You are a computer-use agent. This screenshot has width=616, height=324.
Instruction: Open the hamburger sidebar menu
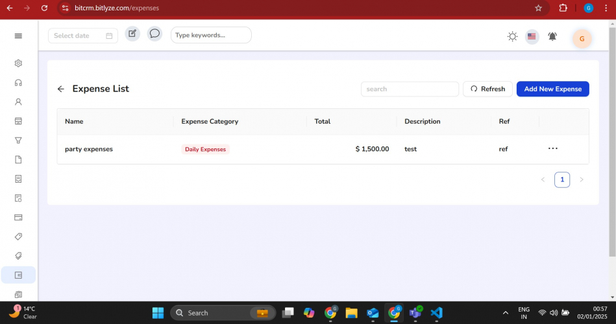(x=18, y=36)
